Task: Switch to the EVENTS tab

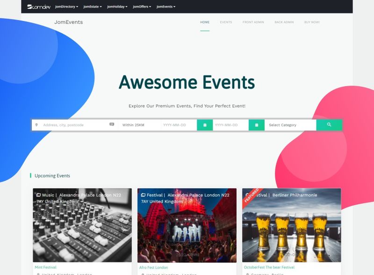Action: pos(227,22)
